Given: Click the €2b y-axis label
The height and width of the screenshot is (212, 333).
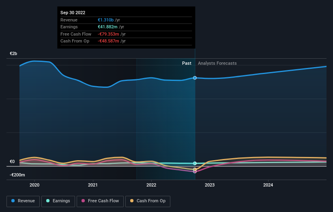Looking at the screenshot, I should pos(13,53).
